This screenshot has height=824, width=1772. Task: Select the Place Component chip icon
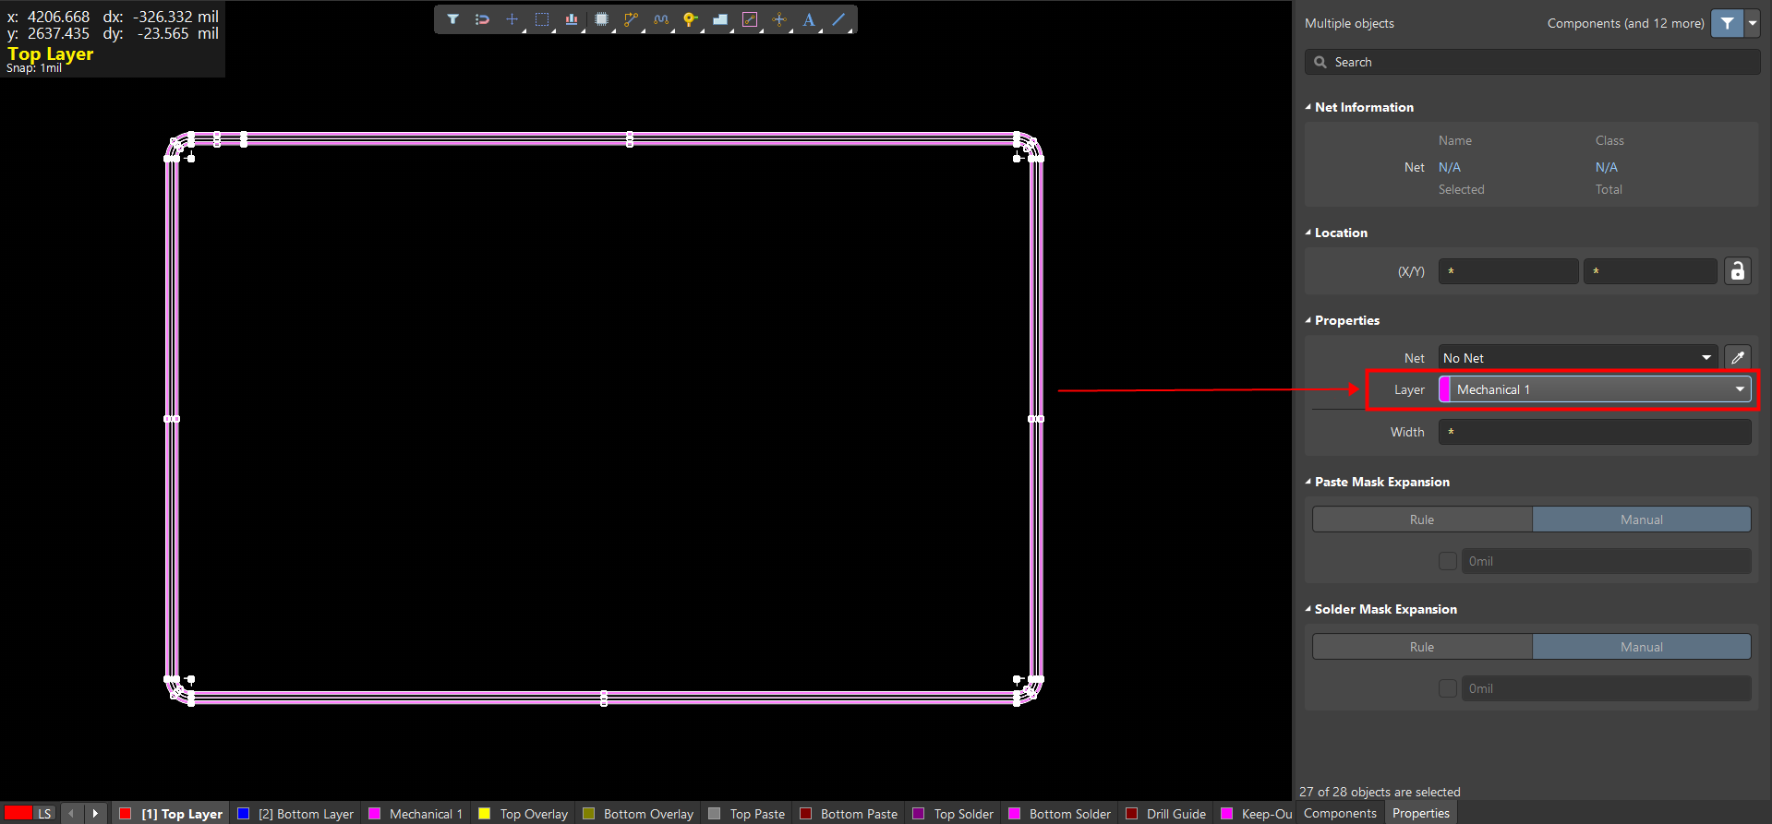(601, 19)
